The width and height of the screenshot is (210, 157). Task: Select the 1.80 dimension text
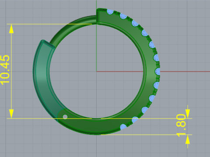point(181,126)
